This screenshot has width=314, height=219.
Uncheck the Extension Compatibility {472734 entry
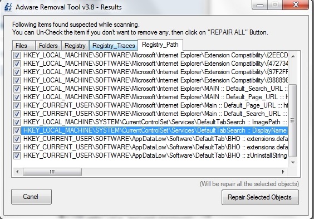click(x=17, y=64)
